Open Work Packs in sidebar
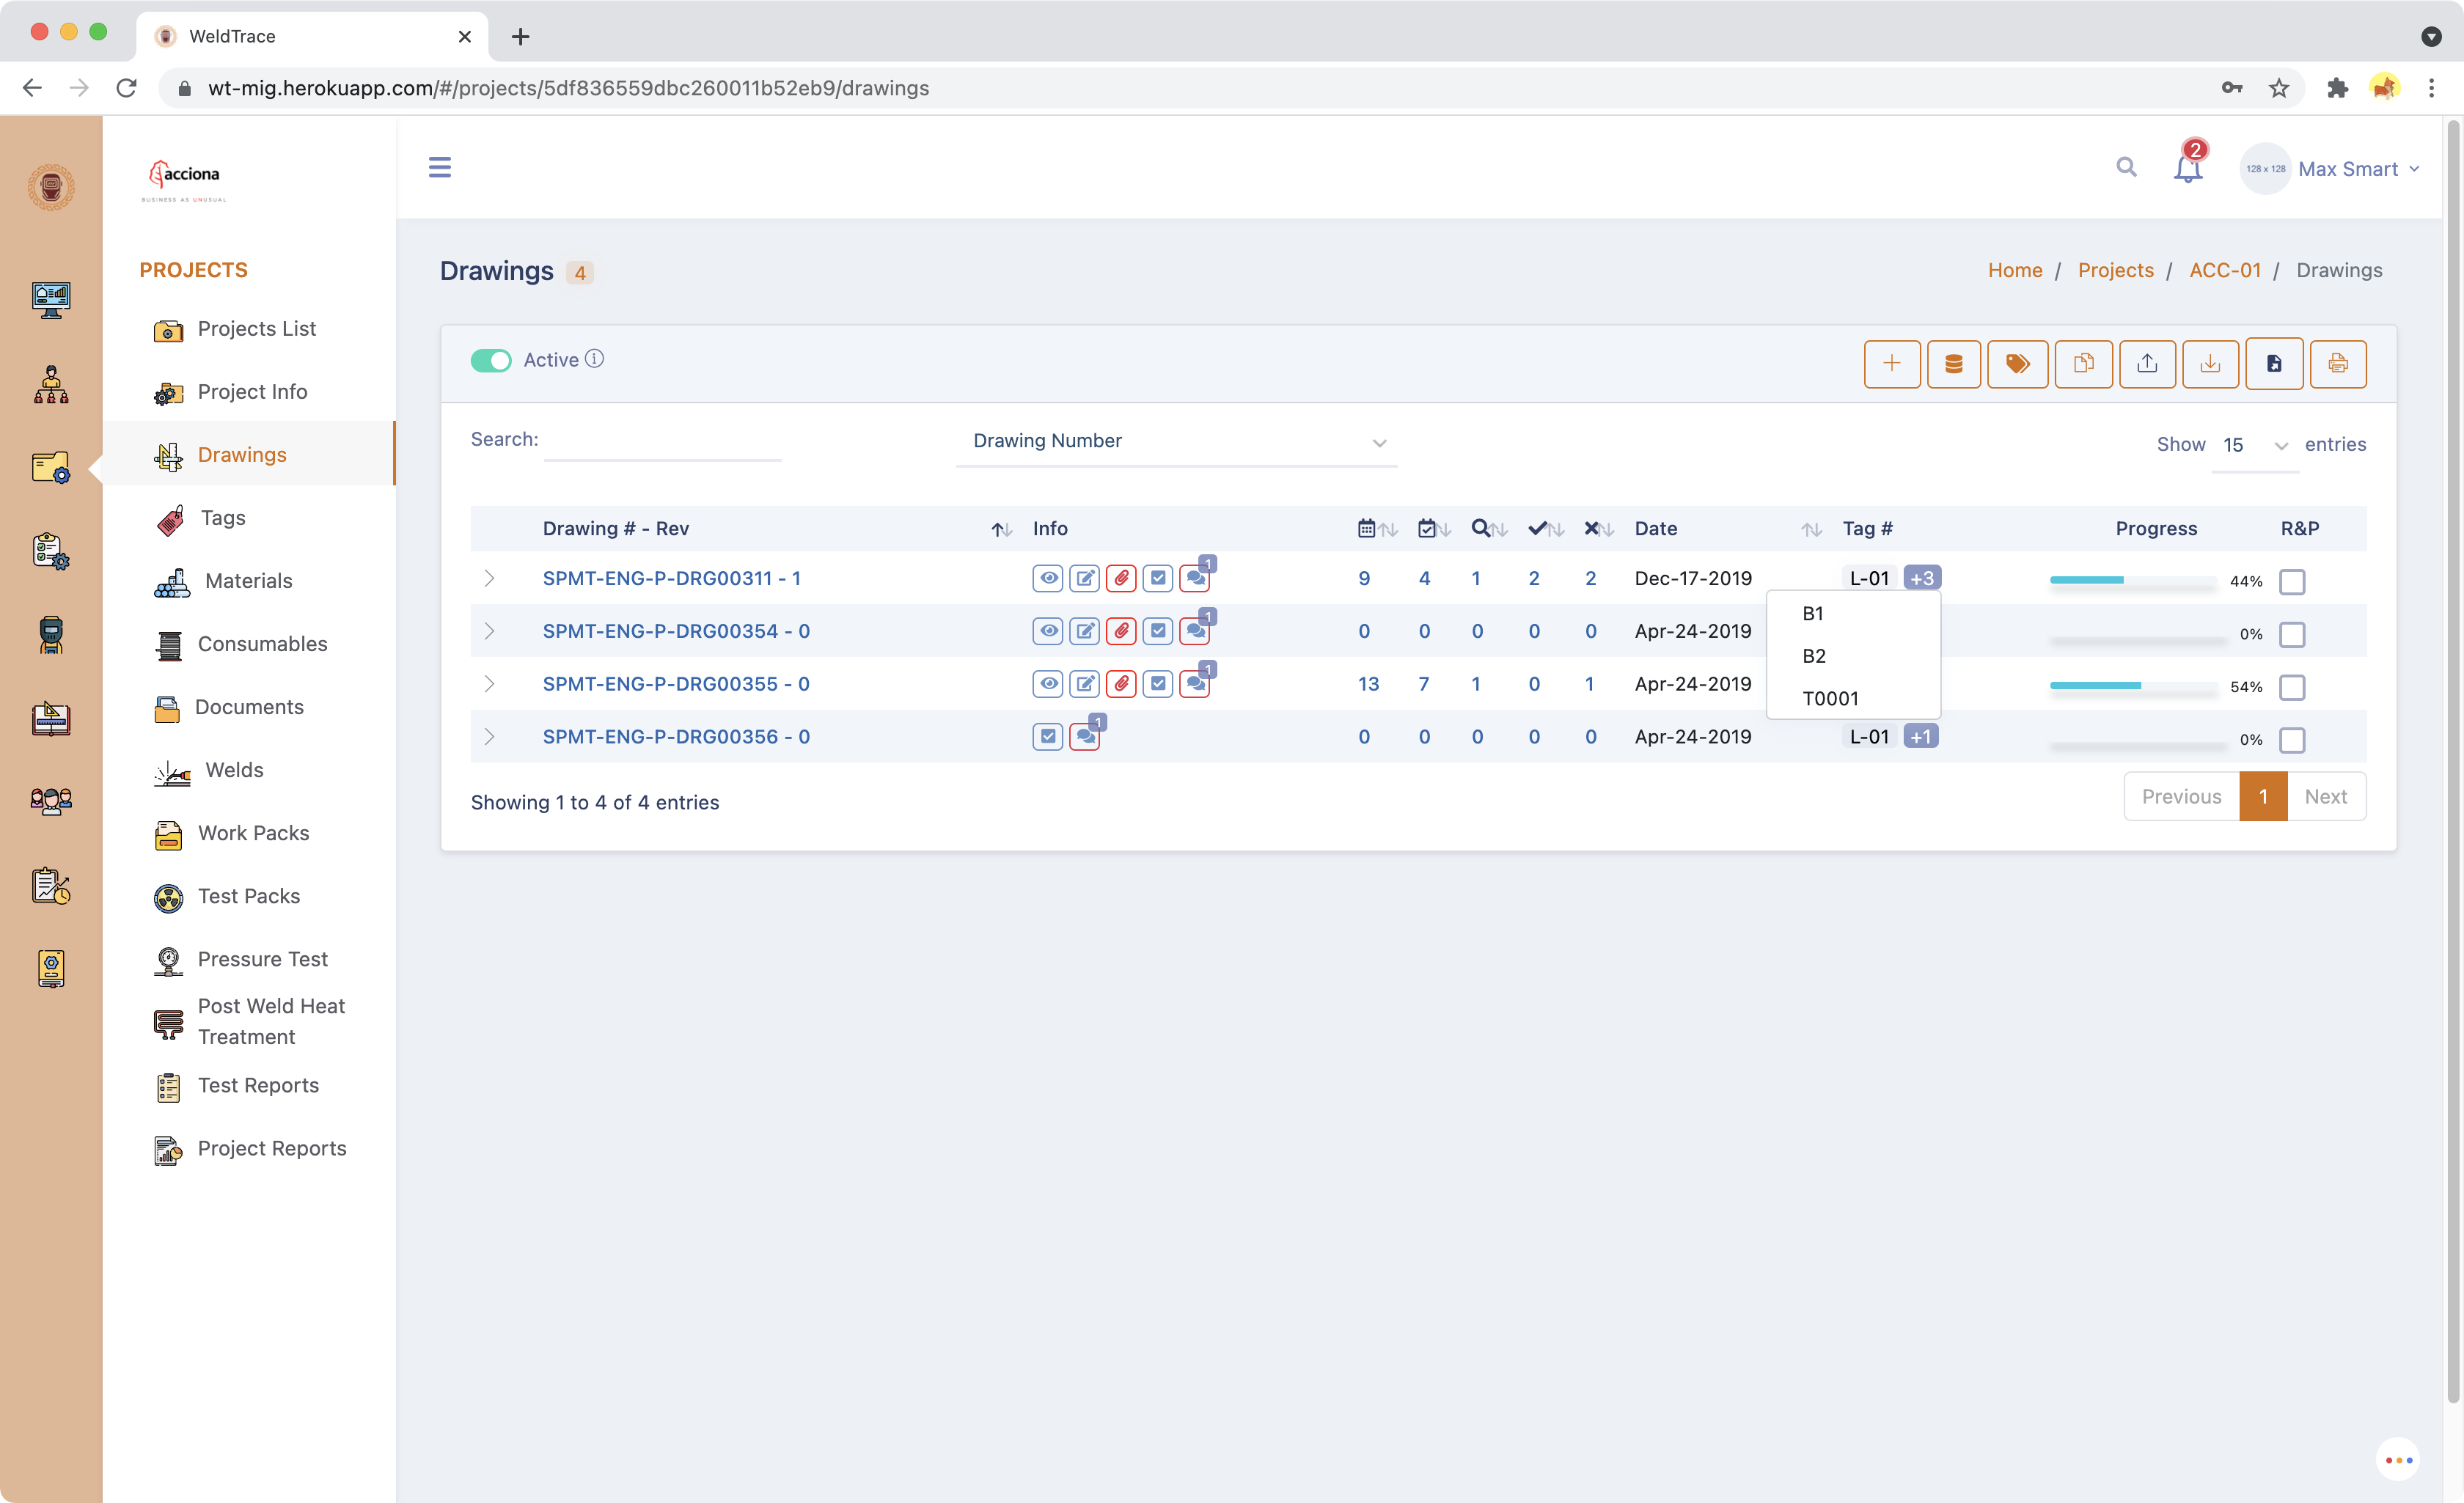This screenshot has width=2464, height=1503. pyautogui.click(x=253, y=833)
